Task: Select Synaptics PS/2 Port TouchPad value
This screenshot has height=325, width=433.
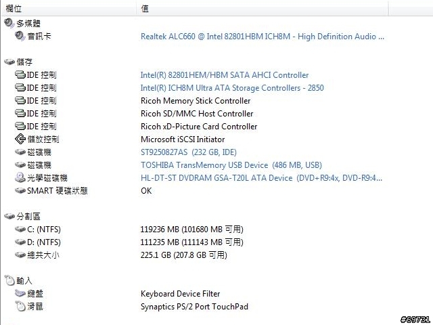Action: pyautogui.click(x=194, y=307)
